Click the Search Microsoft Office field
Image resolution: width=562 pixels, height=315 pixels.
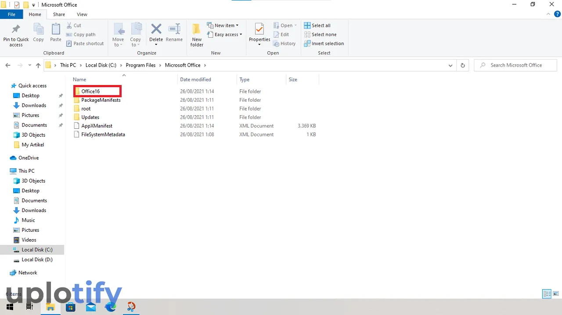(515, 65)
